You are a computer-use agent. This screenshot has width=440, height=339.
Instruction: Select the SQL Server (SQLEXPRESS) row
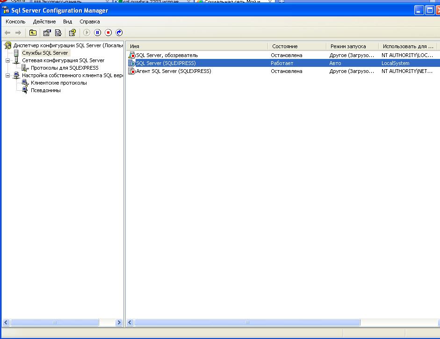pos(283,63)
